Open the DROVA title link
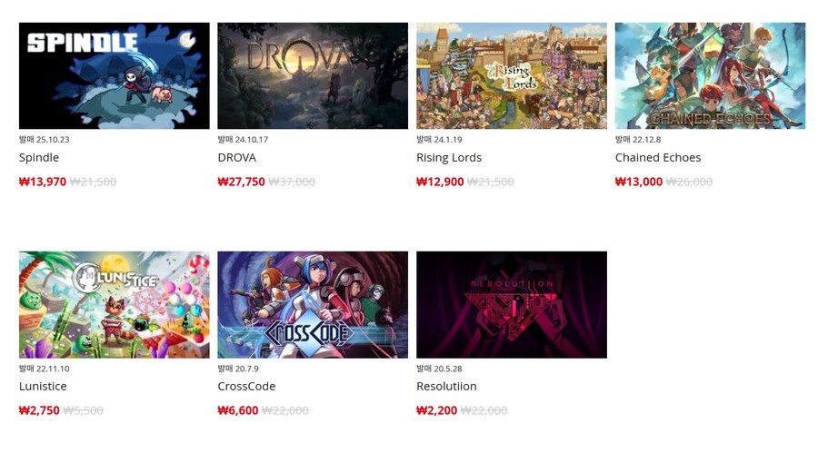Screen dimensions: 818x453 tap(237, 157)
